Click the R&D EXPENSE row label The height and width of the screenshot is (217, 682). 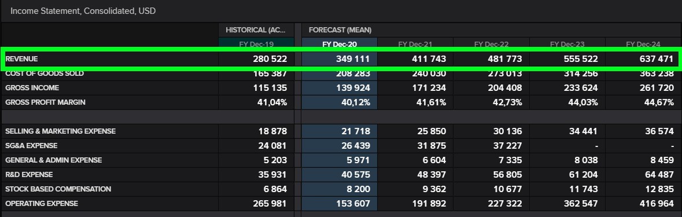pyautogui.click(x=29, y=174)
